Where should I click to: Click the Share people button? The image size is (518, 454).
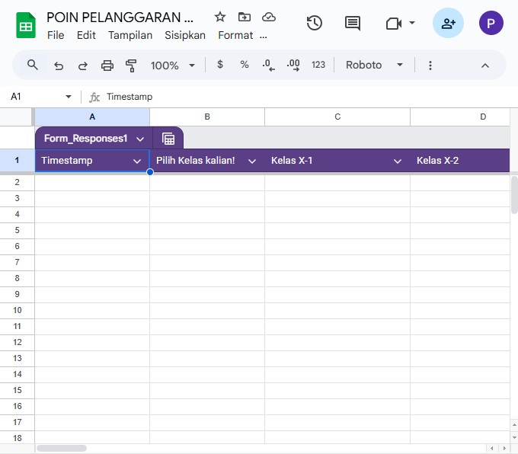point(448,23)
